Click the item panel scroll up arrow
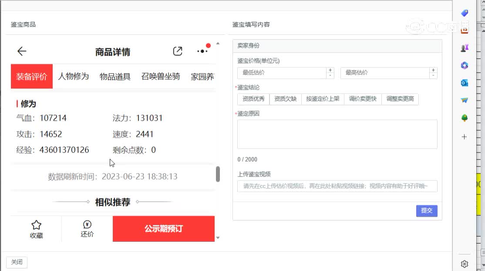This screenshot has width=485, height=271. (x=218, y=44)
